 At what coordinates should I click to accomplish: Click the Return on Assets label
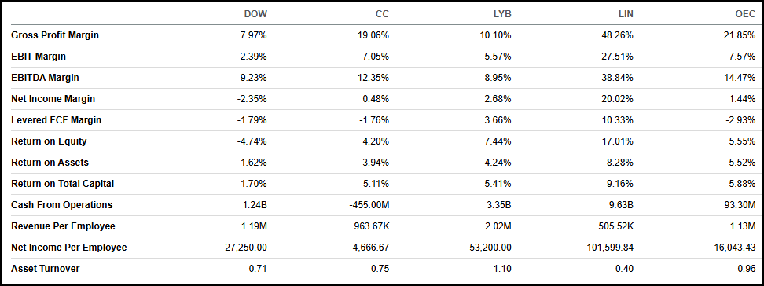50,162
